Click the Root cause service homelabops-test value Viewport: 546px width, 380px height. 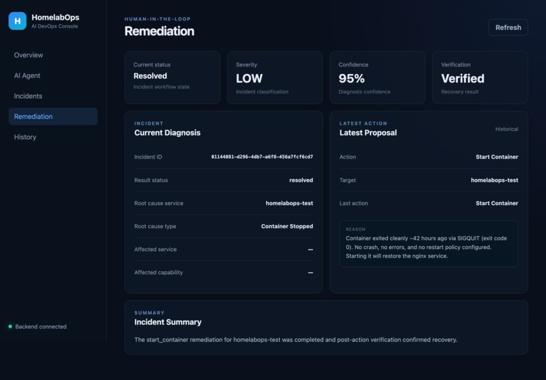[289, 203]
